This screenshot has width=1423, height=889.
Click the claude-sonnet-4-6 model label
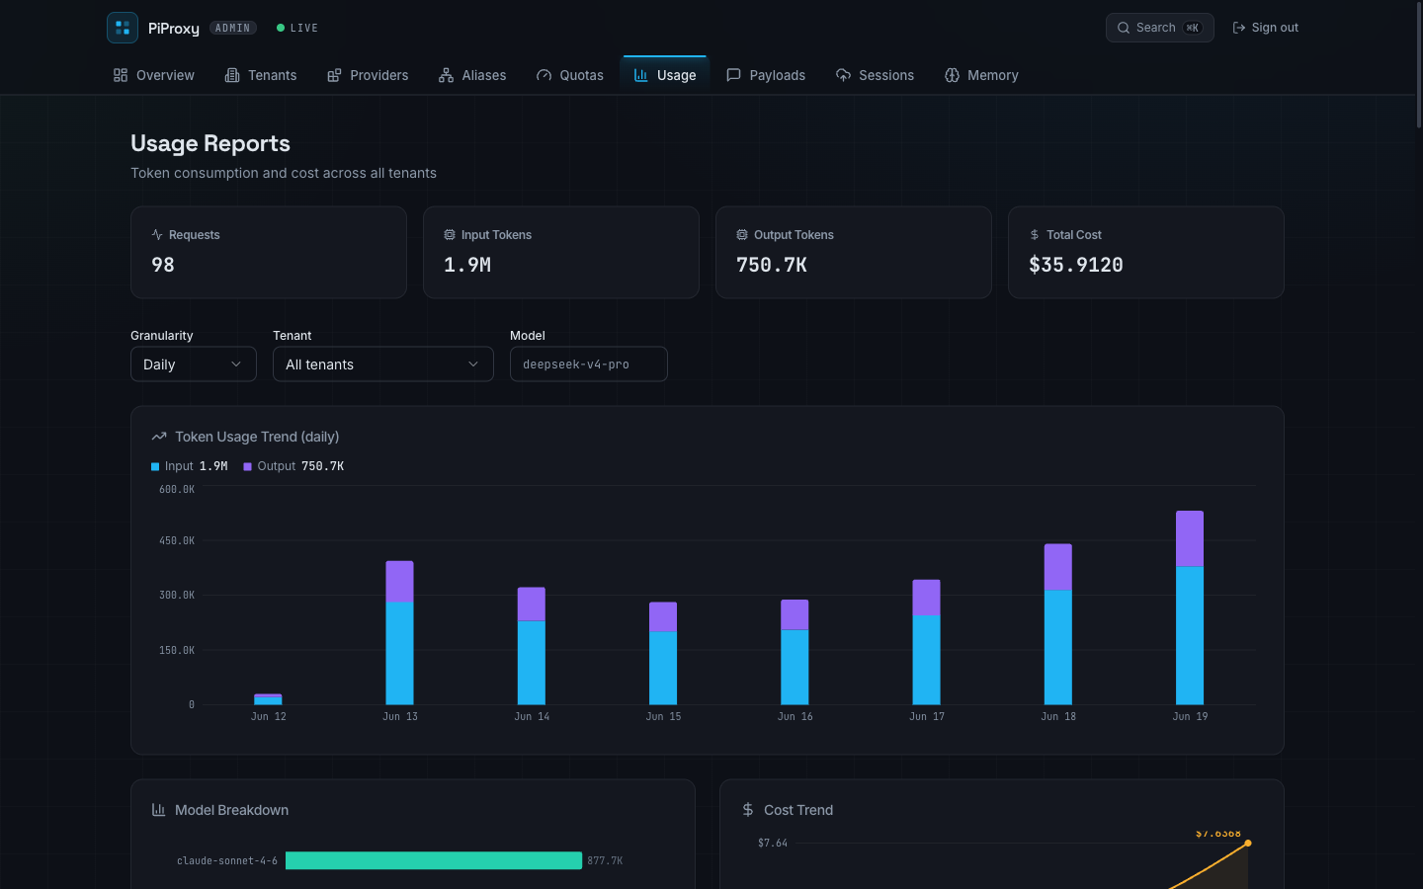point(227,861)
